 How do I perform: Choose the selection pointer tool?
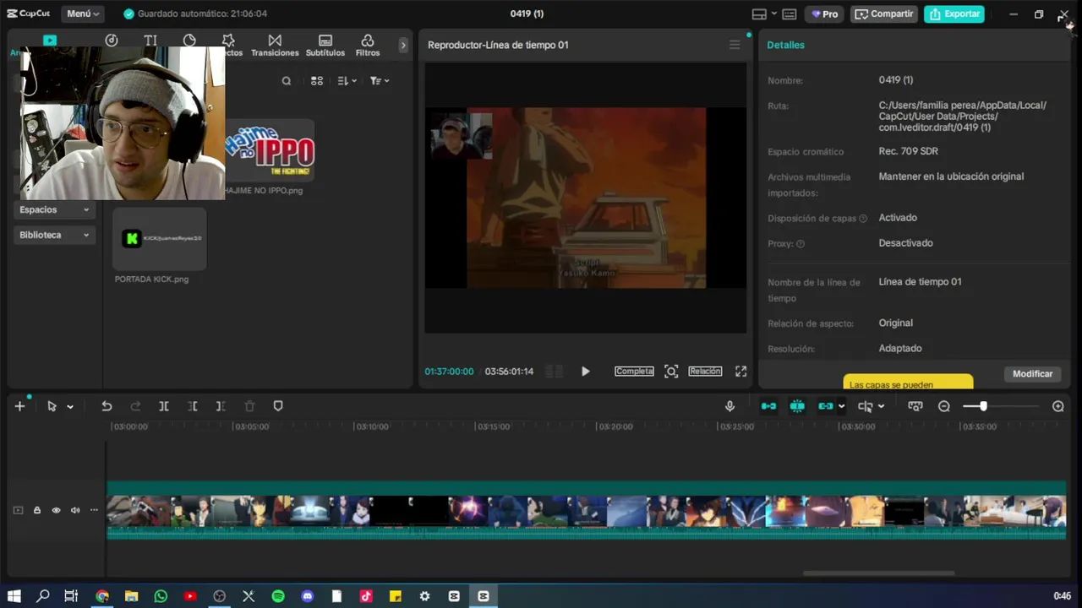[52, 406]
